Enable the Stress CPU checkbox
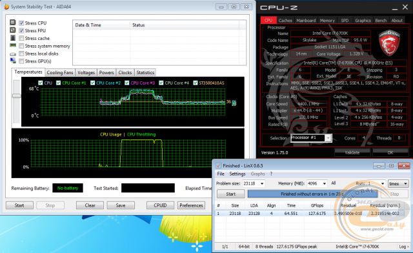This screenshot has width=413, height=253. click(x=21, y=23)
